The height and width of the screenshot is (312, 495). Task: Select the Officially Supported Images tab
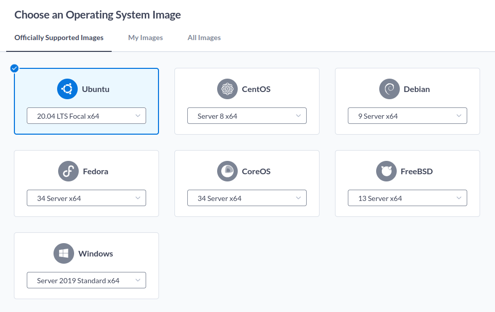[59, 38]
